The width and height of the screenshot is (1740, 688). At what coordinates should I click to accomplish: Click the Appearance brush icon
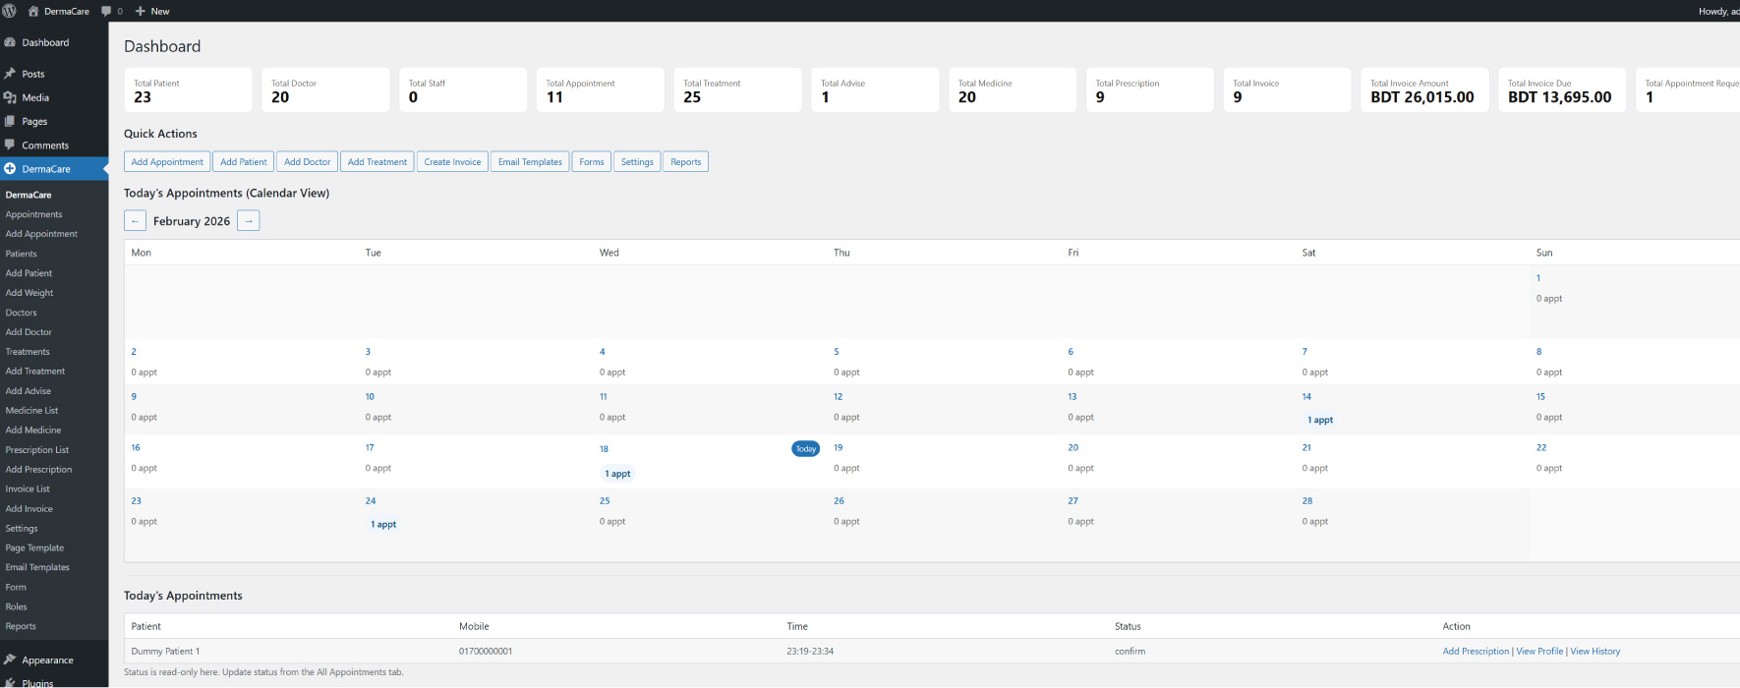click(x=10, y=659)
